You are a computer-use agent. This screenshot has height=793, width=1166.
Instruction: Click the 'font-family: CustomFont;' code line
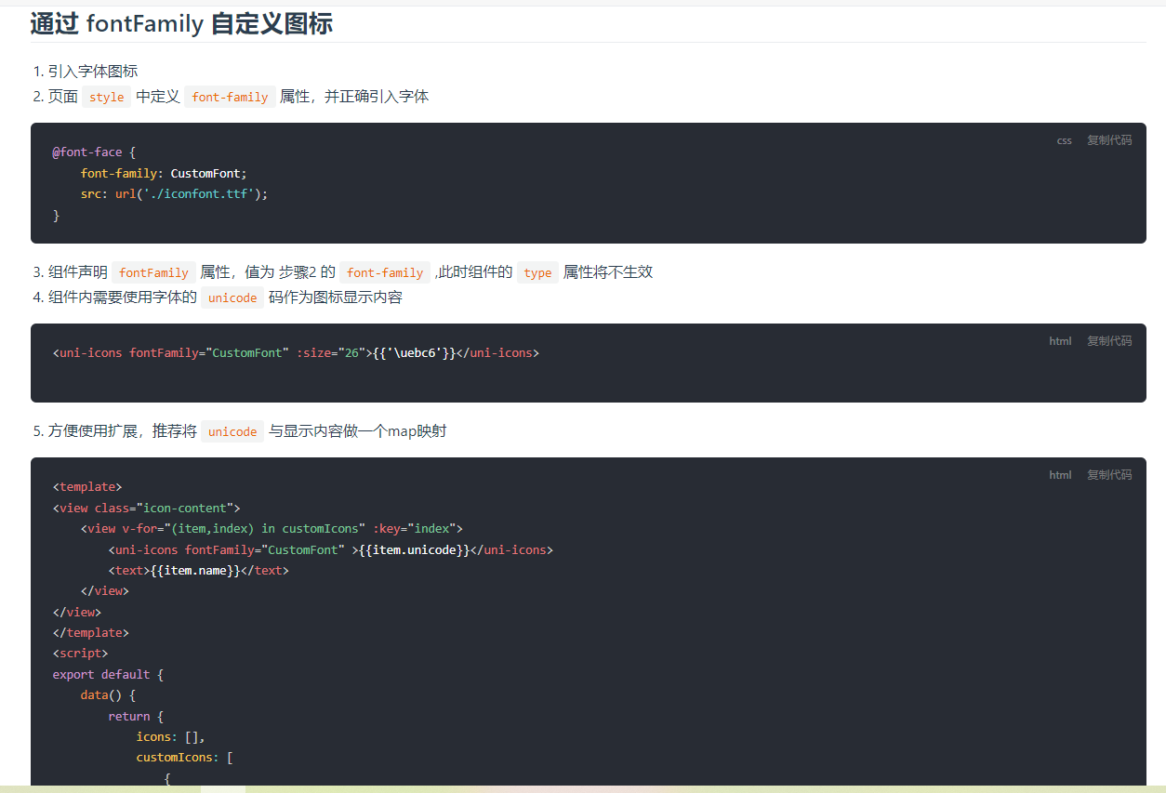click(x=164, y=174)
